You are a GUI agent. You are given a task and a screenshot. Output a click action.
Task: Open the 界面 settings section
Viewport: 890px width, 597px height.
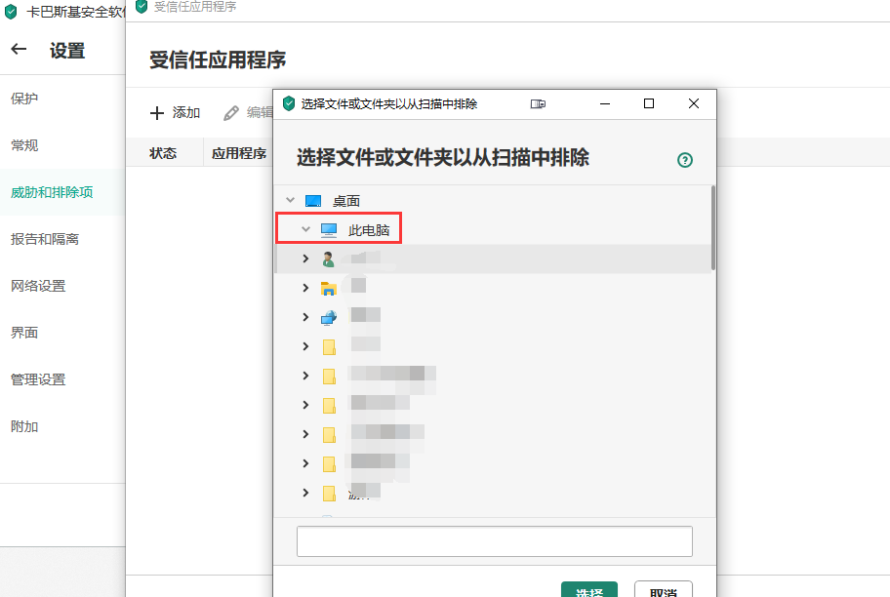[24, 333]
